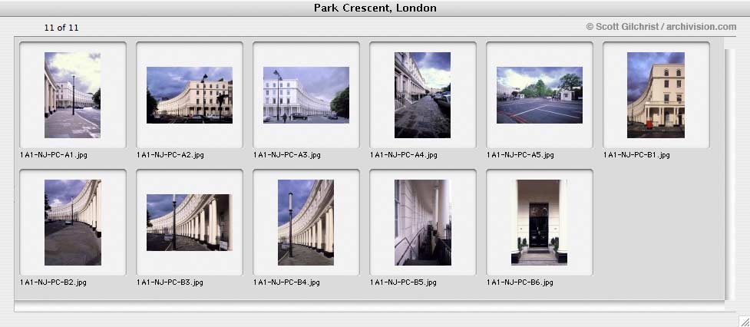This screenshot has width=750, height=327.
Task: Click file name 1A1-NJ-PC-B4.jpg
Action: (x=286, y=282)
